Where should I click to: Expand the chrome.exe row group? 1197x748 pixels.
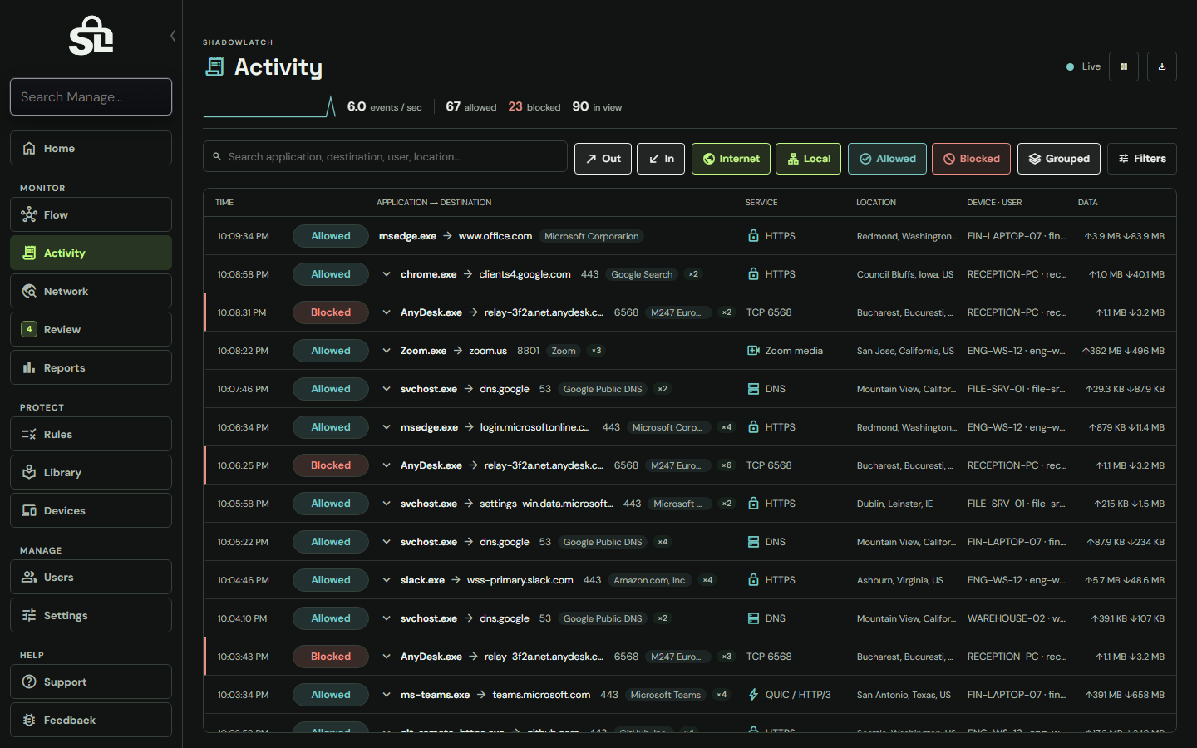pyautogui.click(x=387, y=274)
